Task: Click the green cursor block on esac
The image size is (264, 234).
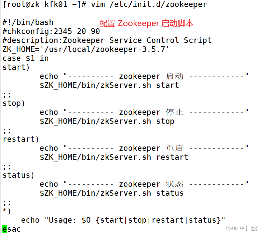Action: click(5, 229)
